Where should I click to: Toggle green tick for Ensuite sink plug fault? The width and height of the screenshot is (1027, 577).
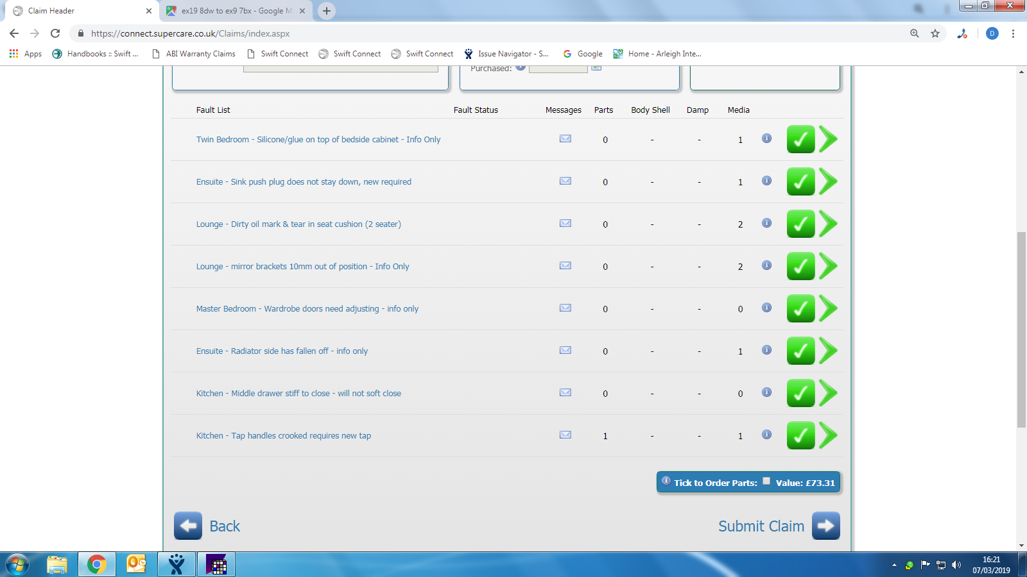coord(800,182)
